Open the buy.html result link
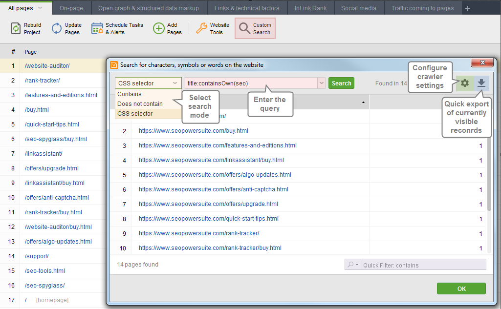501x309 pixels. pyautogui.click(x=193, y=130)
